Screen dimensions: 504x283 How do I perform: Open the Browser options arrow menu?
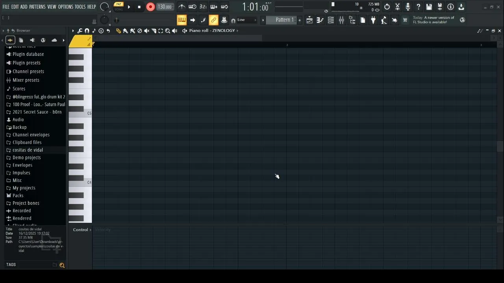(3, 31)
